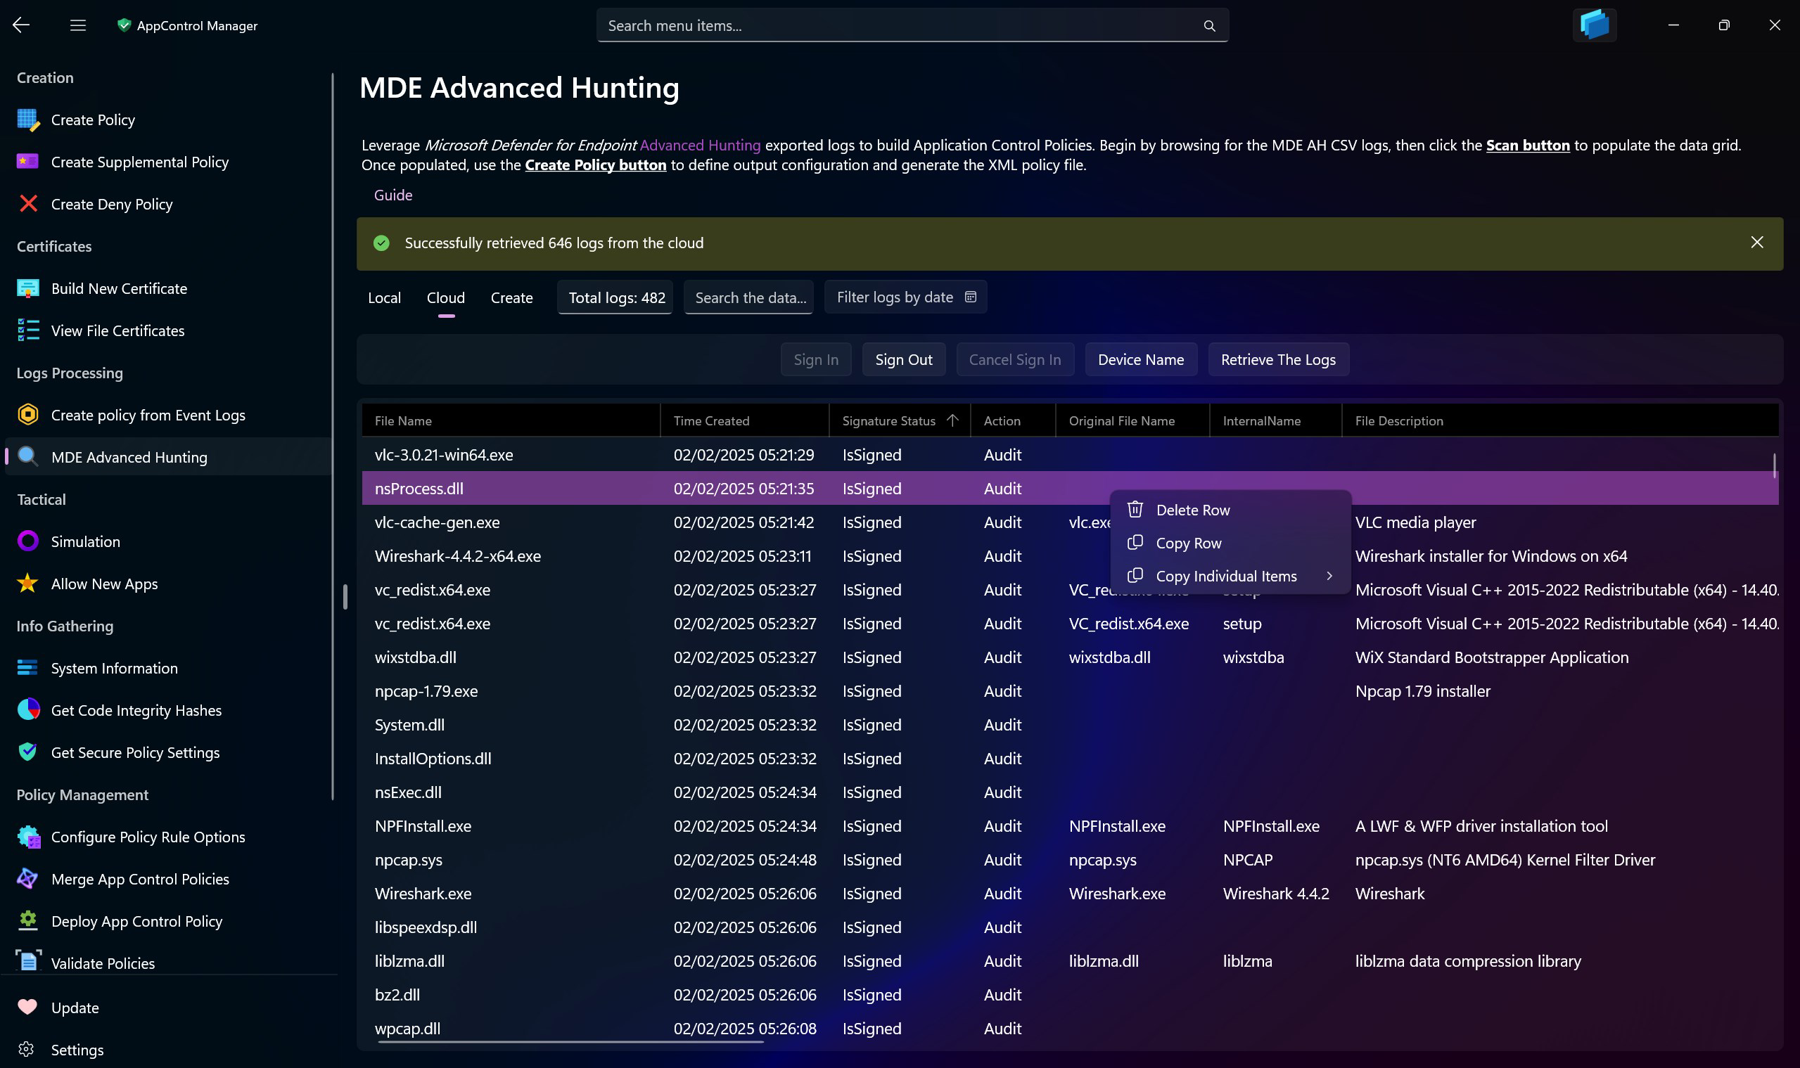This screenshot has height=1068, width=1800.
Task: Open System Information icon
Action: (x=28, y=668)
